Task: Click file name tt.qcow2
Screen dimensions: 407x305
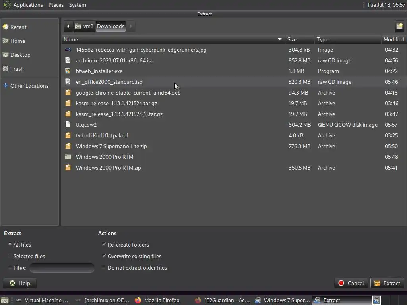Action: click(x=86, y=125)
